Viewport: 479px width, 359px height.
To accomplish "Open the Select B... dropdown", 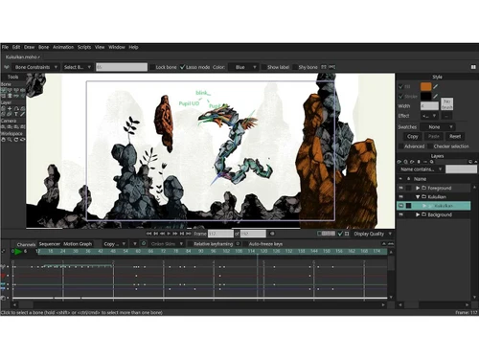I will pos(77,67).
